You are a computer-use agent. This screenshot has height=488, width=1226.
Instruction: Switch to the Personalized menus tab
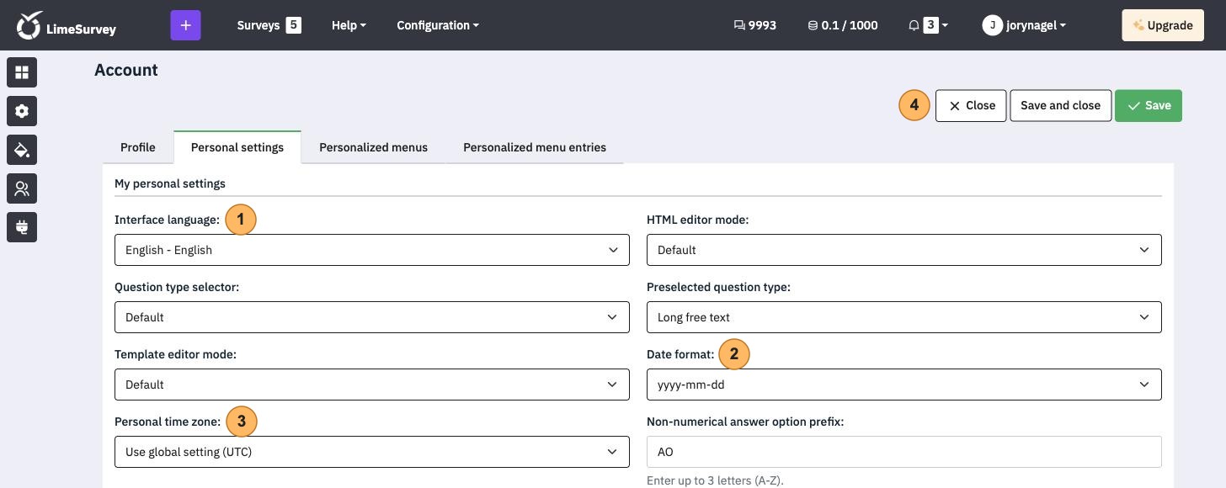[x=373, y=147]
